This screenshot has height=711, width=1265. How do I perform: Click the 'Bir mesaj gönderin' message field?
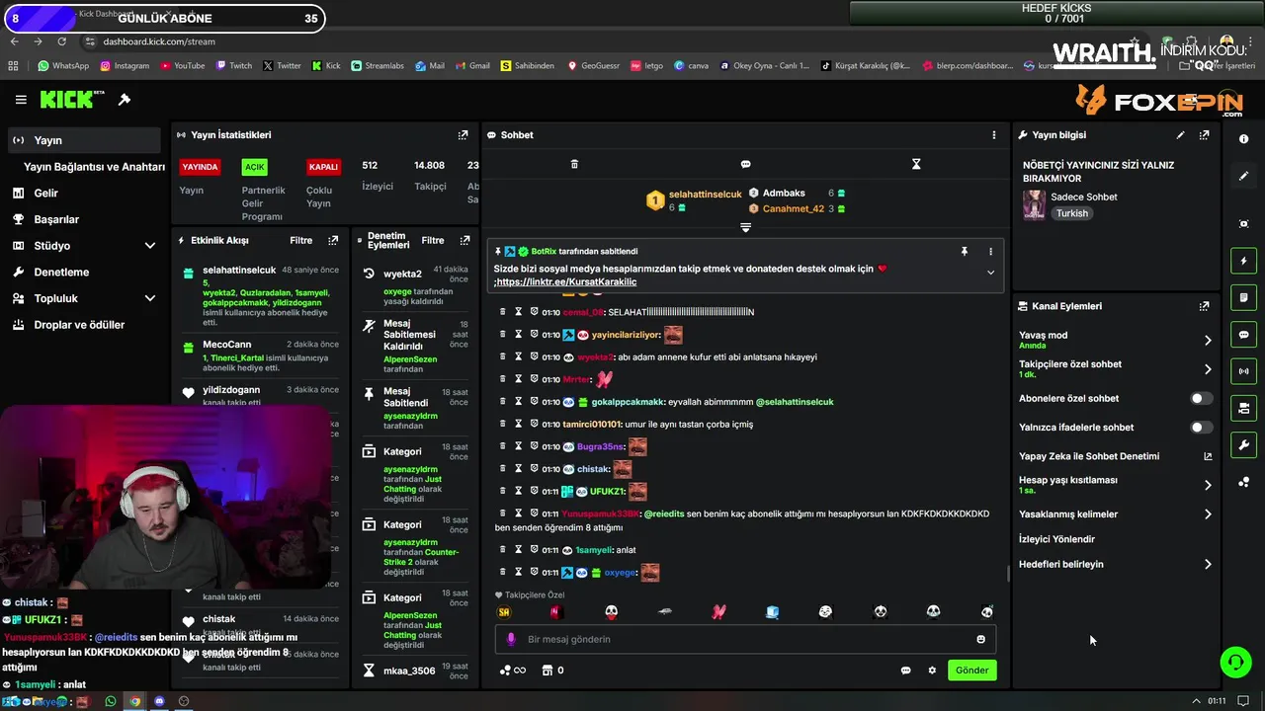pyautogui.click(x=746, y=639)
